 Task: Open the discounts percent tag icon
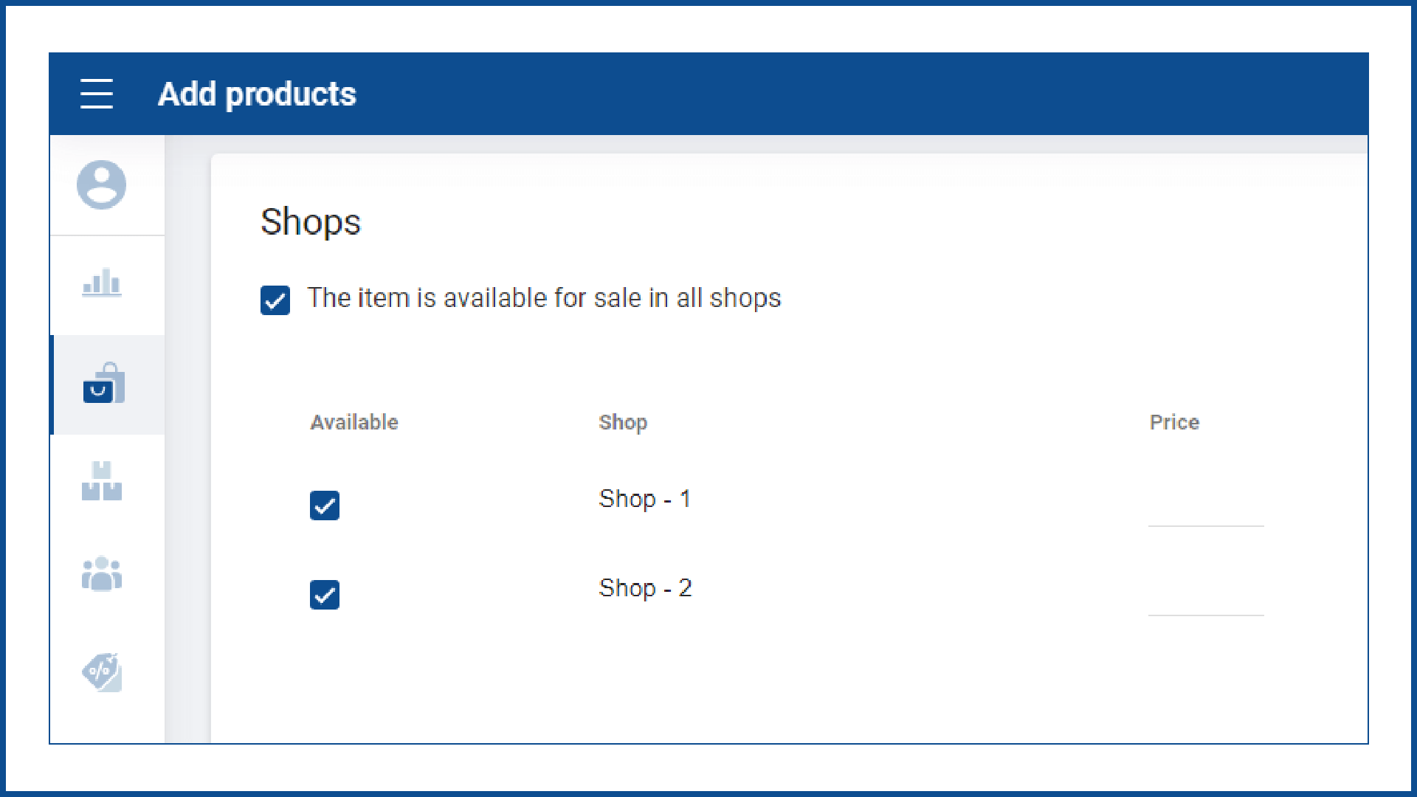pos(102,672)
